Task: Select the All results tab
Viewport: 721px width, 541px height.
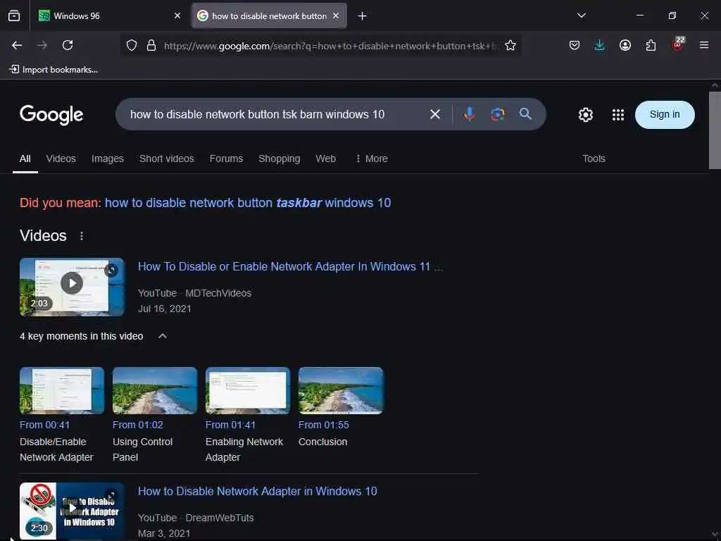Action: coord(25,158)
